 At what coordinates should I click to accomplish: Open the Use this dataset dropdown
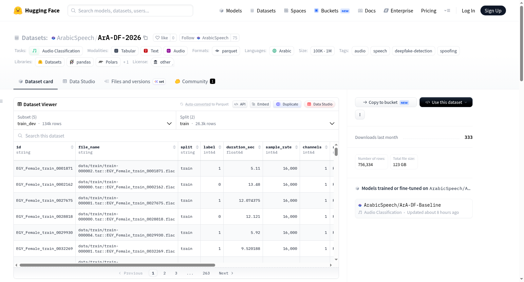pos(446,102)
